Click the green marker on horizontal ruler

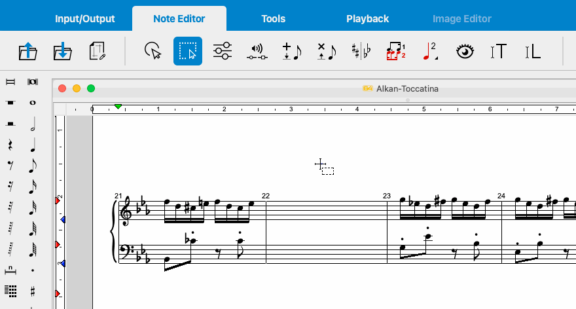click(x=118, y=106)
